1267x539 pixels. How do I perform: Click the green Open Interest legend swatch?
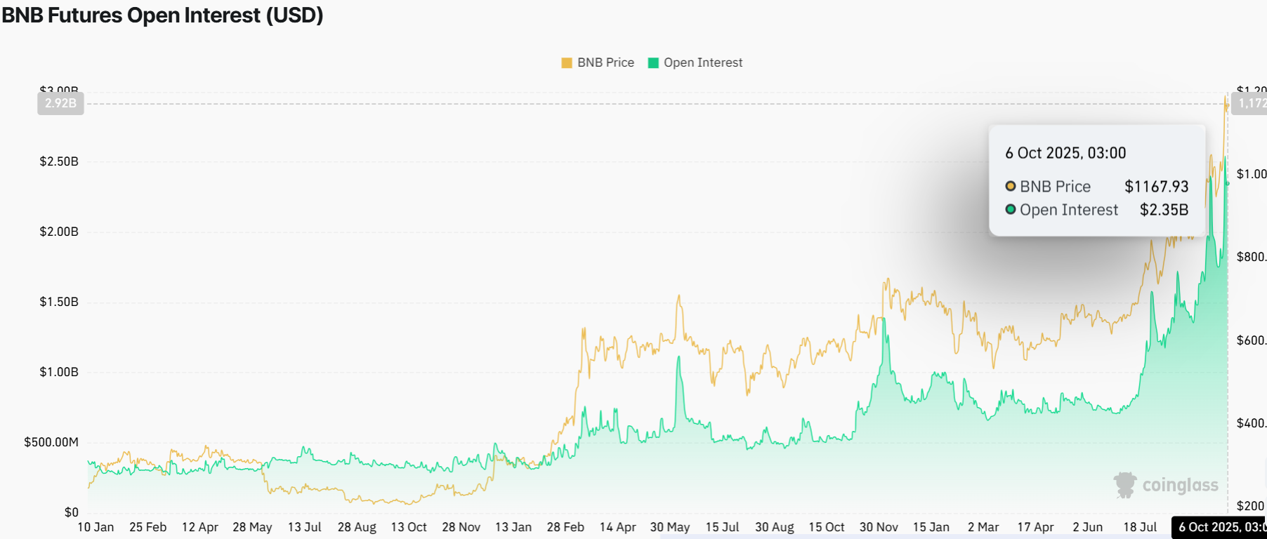653,63
